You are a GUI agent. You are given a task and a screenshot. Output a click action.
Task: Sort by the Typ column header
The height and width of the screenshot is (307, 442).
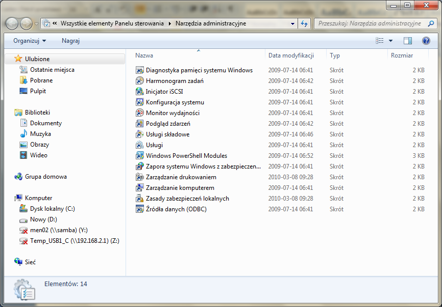[357, 55]
